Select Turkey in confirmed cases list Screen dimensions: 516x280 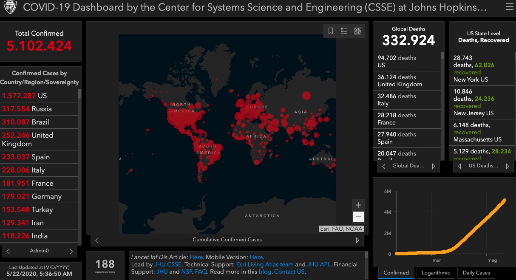(39, 209)
